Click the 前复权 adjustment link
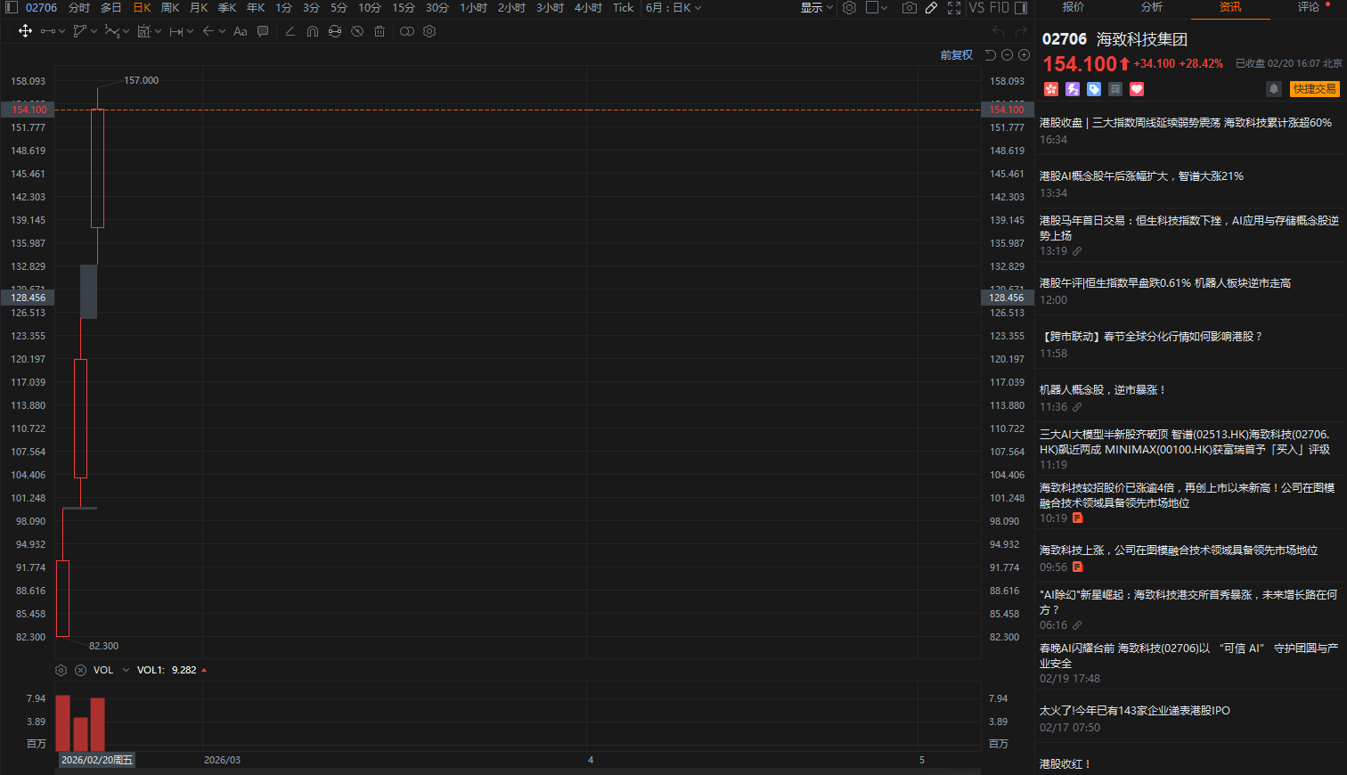 point(957,55)
